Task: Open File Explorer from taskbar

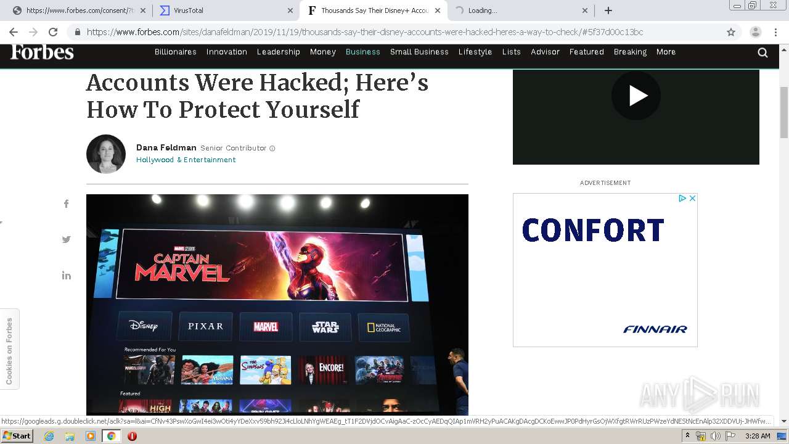Action: 70,436
